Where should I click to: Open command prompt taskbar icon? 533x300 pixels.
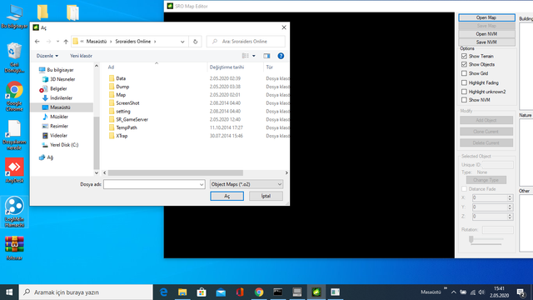click(x=277, y=292)
